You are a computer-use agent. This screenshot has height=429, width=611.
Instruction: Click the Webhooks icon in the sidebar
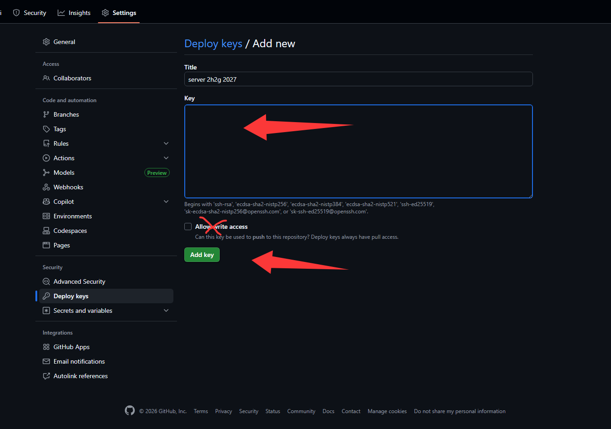click(46, 187)
